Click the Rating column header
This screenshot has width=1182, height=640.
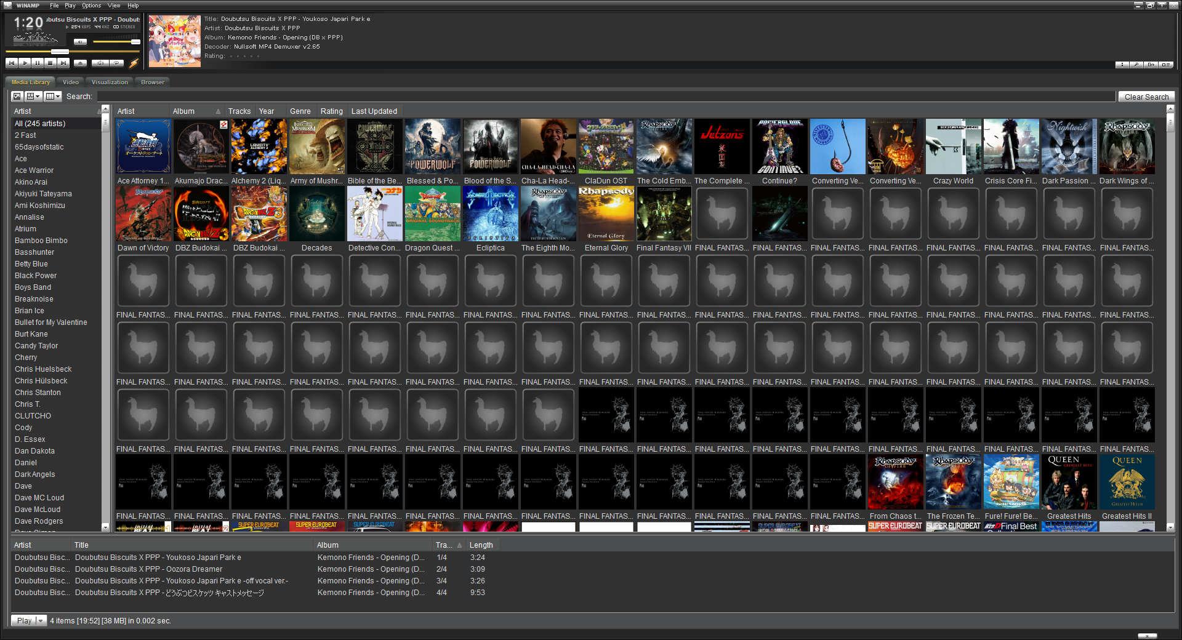click(x=332, y=111)
